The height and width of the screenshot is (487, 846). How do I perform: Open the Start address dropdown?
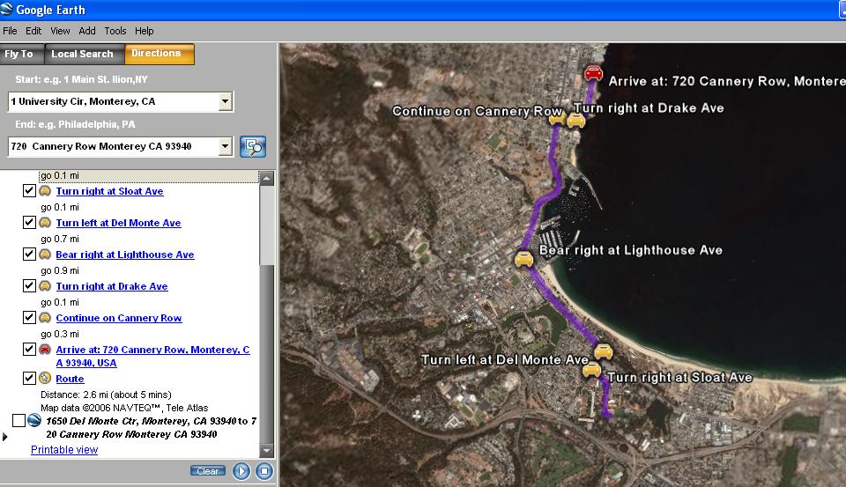pyautogui.click(x=225, y=102)
